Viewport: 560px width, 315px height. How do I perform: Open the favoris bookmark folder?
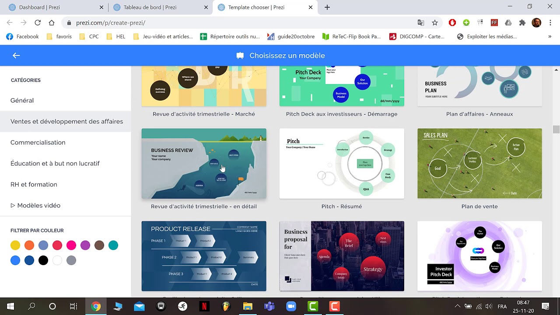point(59,37)
